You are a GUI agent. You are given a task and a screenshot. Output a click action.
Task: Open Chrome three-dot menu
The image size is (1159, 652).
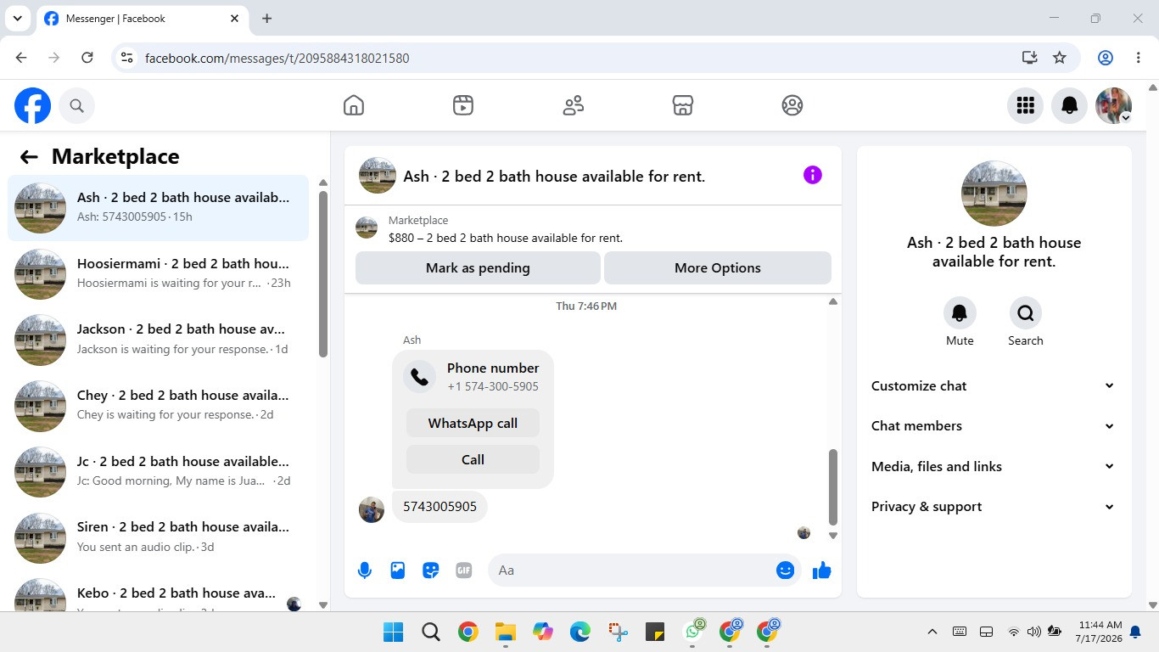[1139, 58]
